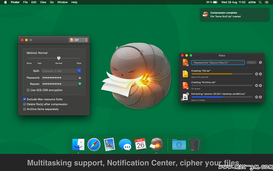
Task: Open the Apple menu
Action: [x=5, y=2]
